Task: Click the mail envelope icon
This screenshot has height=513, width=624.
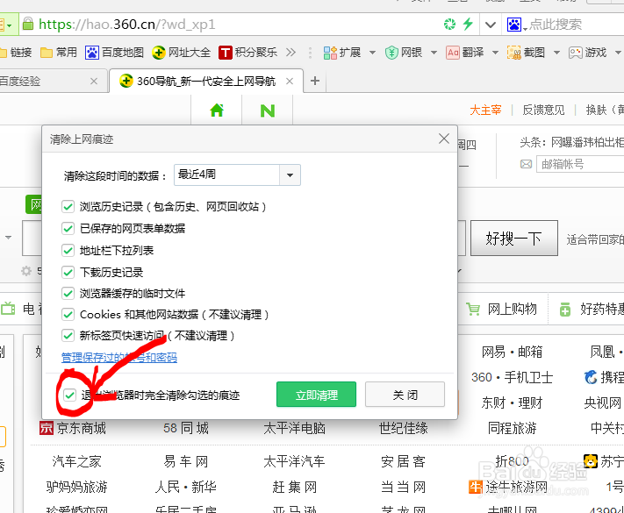Action: tap(526, 164)
